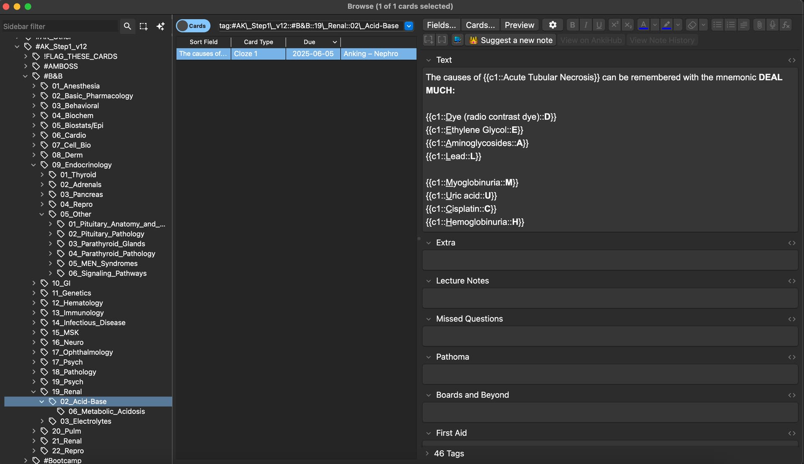The image size is (804, 464).
Task: Collapse the Lecture Notes field
Action: (x=428, y=281)
